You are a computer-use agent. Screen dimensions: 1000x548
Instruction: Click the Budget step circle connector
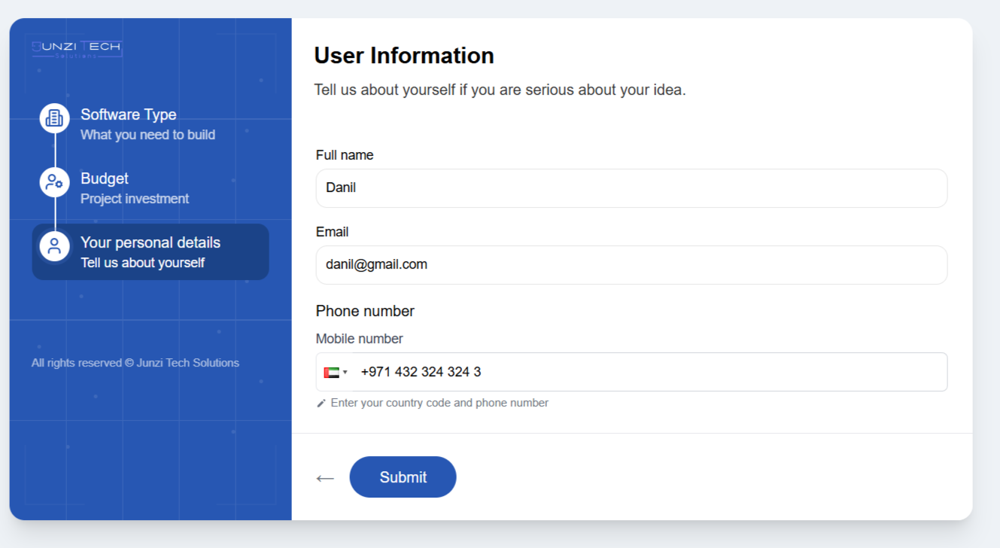pos(53,181)
